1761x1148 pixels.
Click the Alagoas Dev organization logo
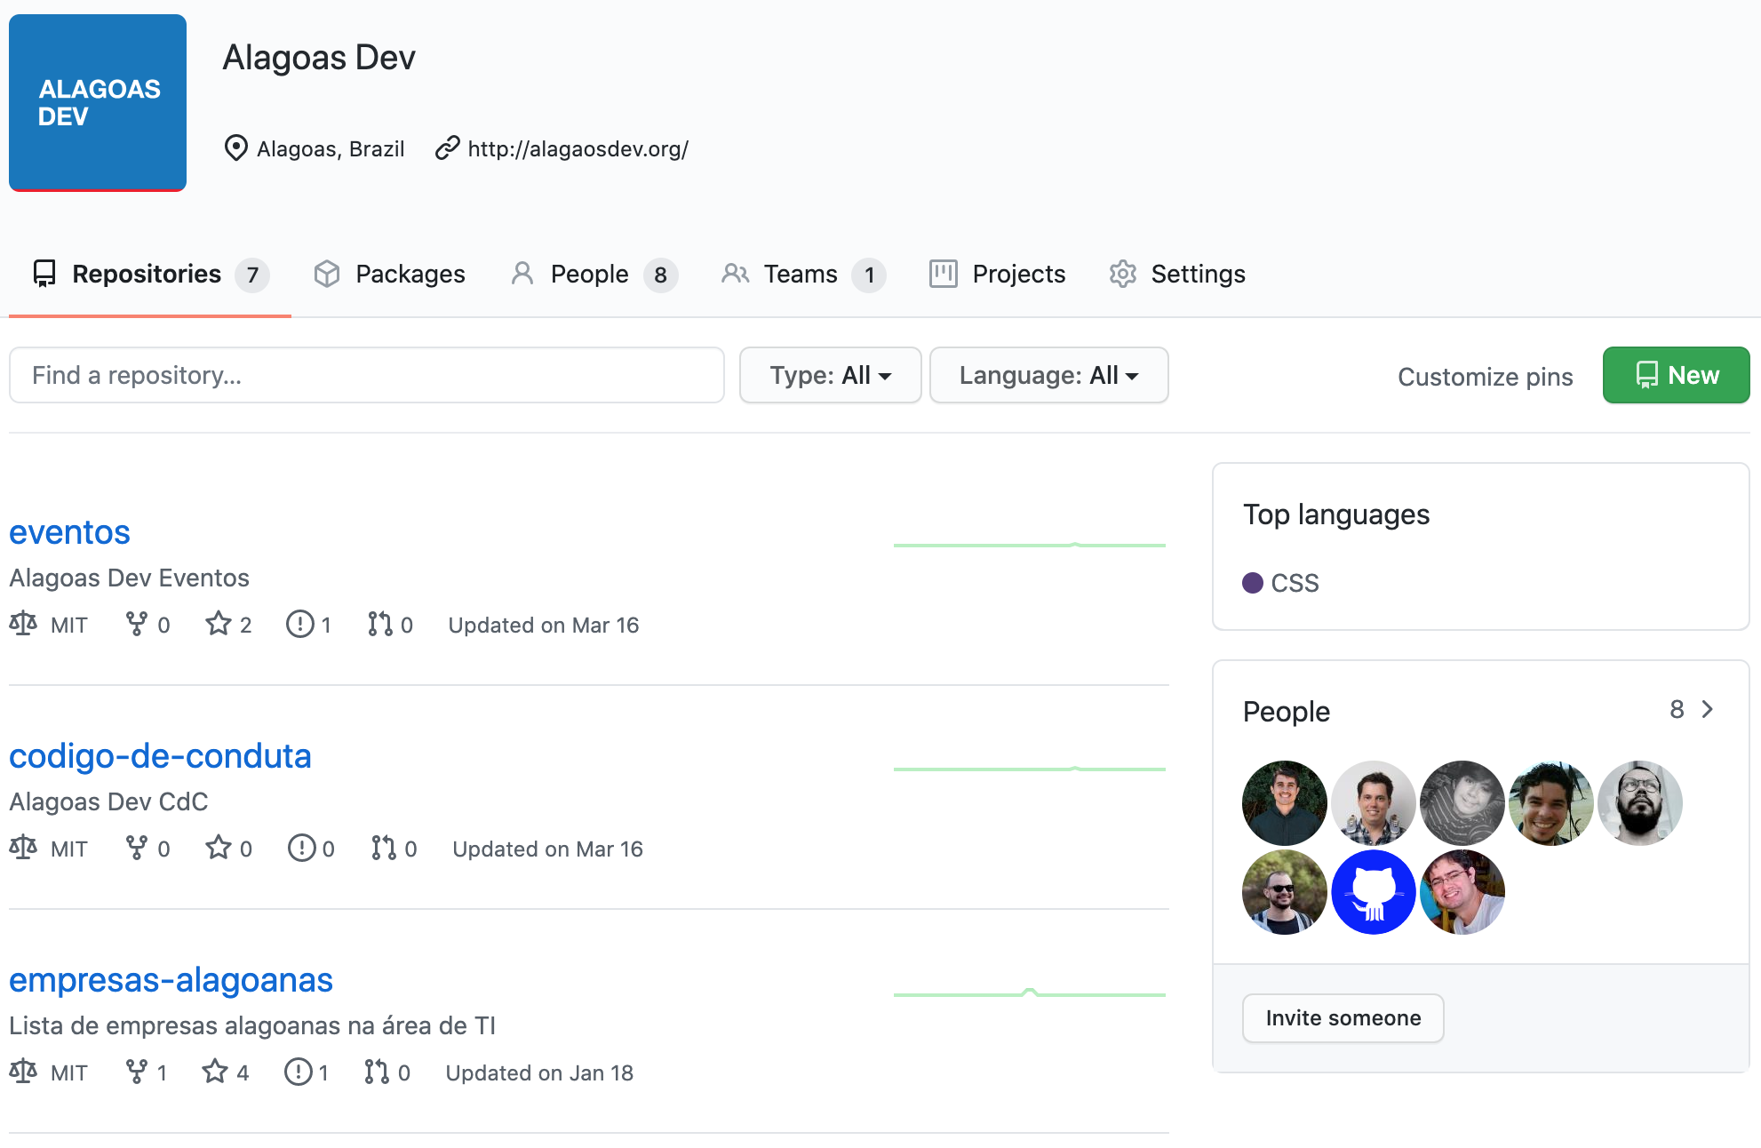tap(98, 102)
